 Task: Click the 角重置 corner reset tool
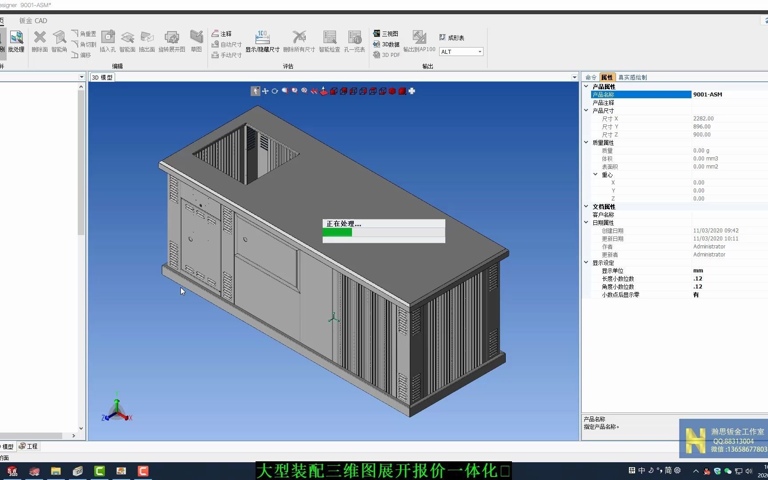pyautogui.click(x=84, y=34)
